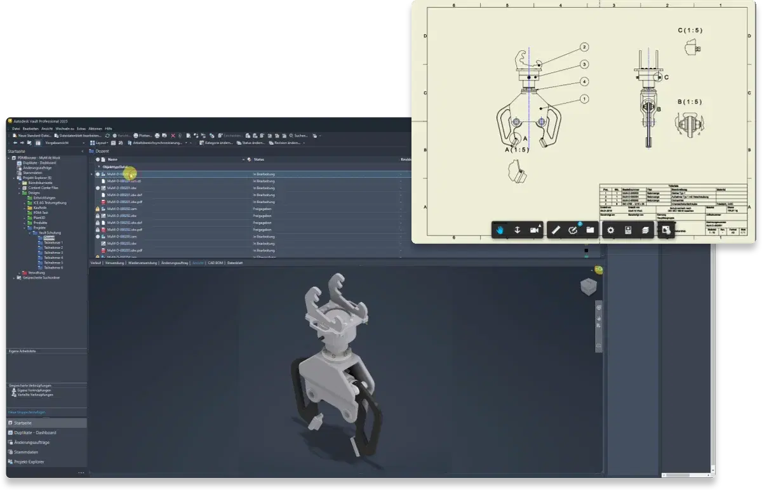Switch to the CAD BOM tab

[x=217, y=262]
